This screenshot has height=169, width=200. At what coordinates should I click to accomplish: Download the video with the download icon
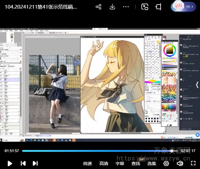click(112, 7)
